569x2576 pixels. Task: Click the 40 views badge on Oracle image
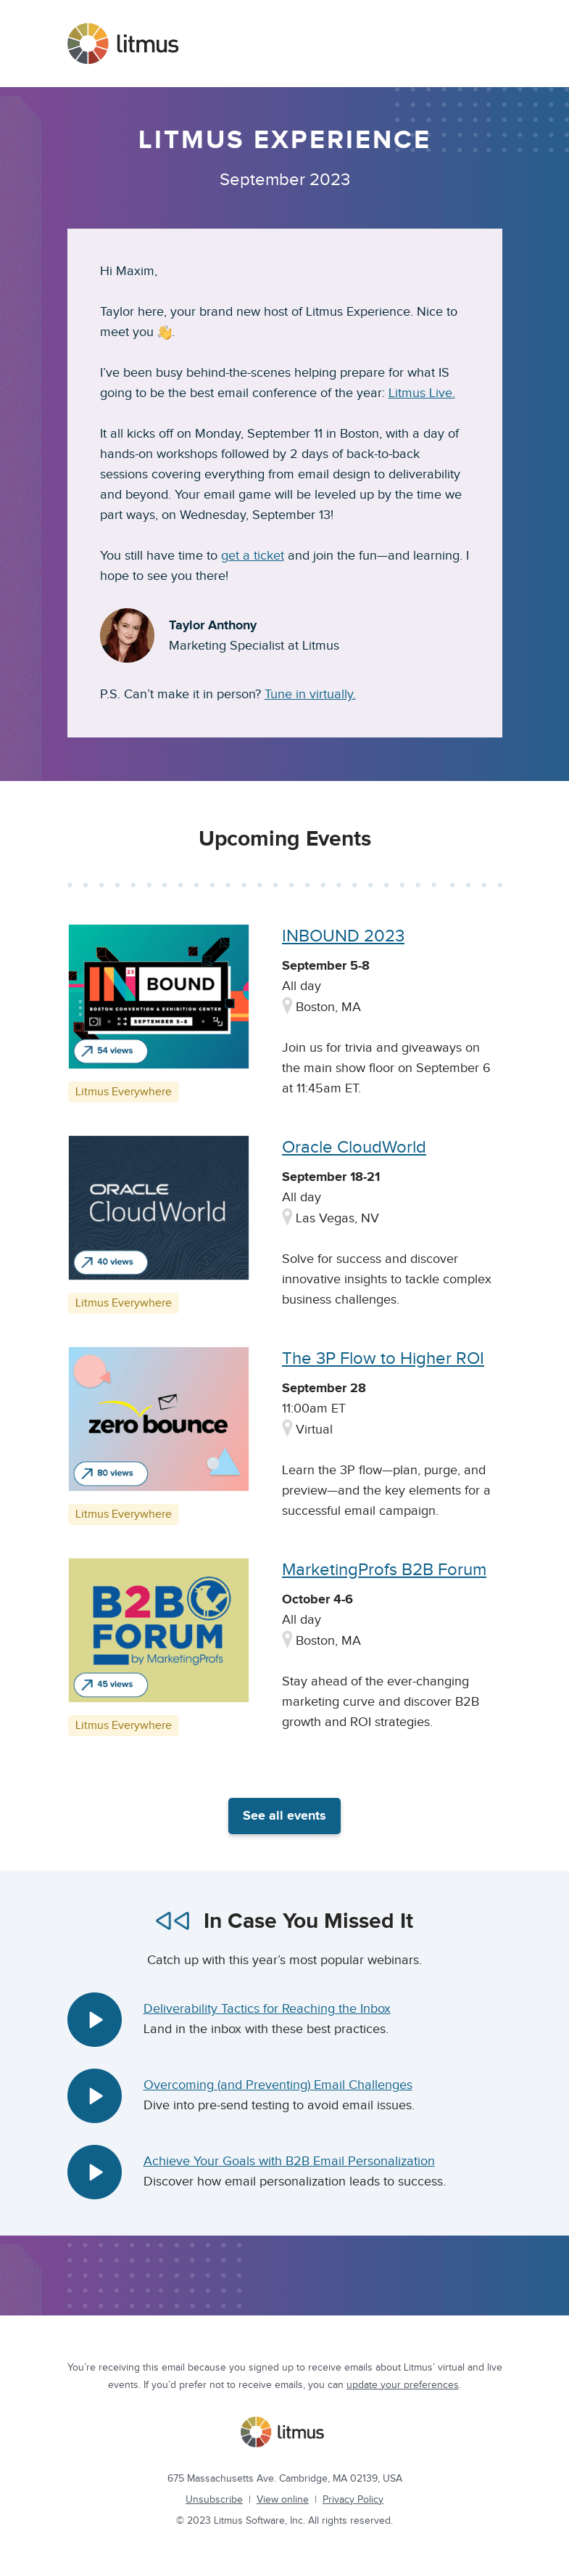pyautogui.click(x=111, y=1261)
